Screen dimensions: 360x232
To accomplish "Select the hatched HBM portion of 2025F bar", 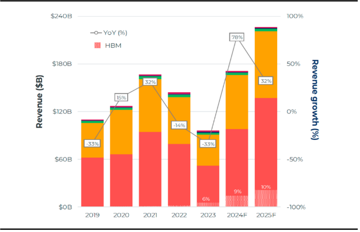I will click(266, 198).
